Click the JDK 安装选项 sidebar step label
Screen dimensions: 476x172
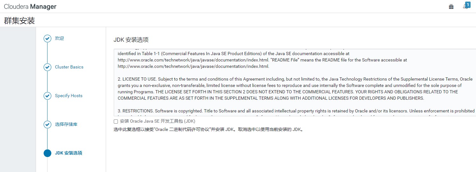[69, 153]
